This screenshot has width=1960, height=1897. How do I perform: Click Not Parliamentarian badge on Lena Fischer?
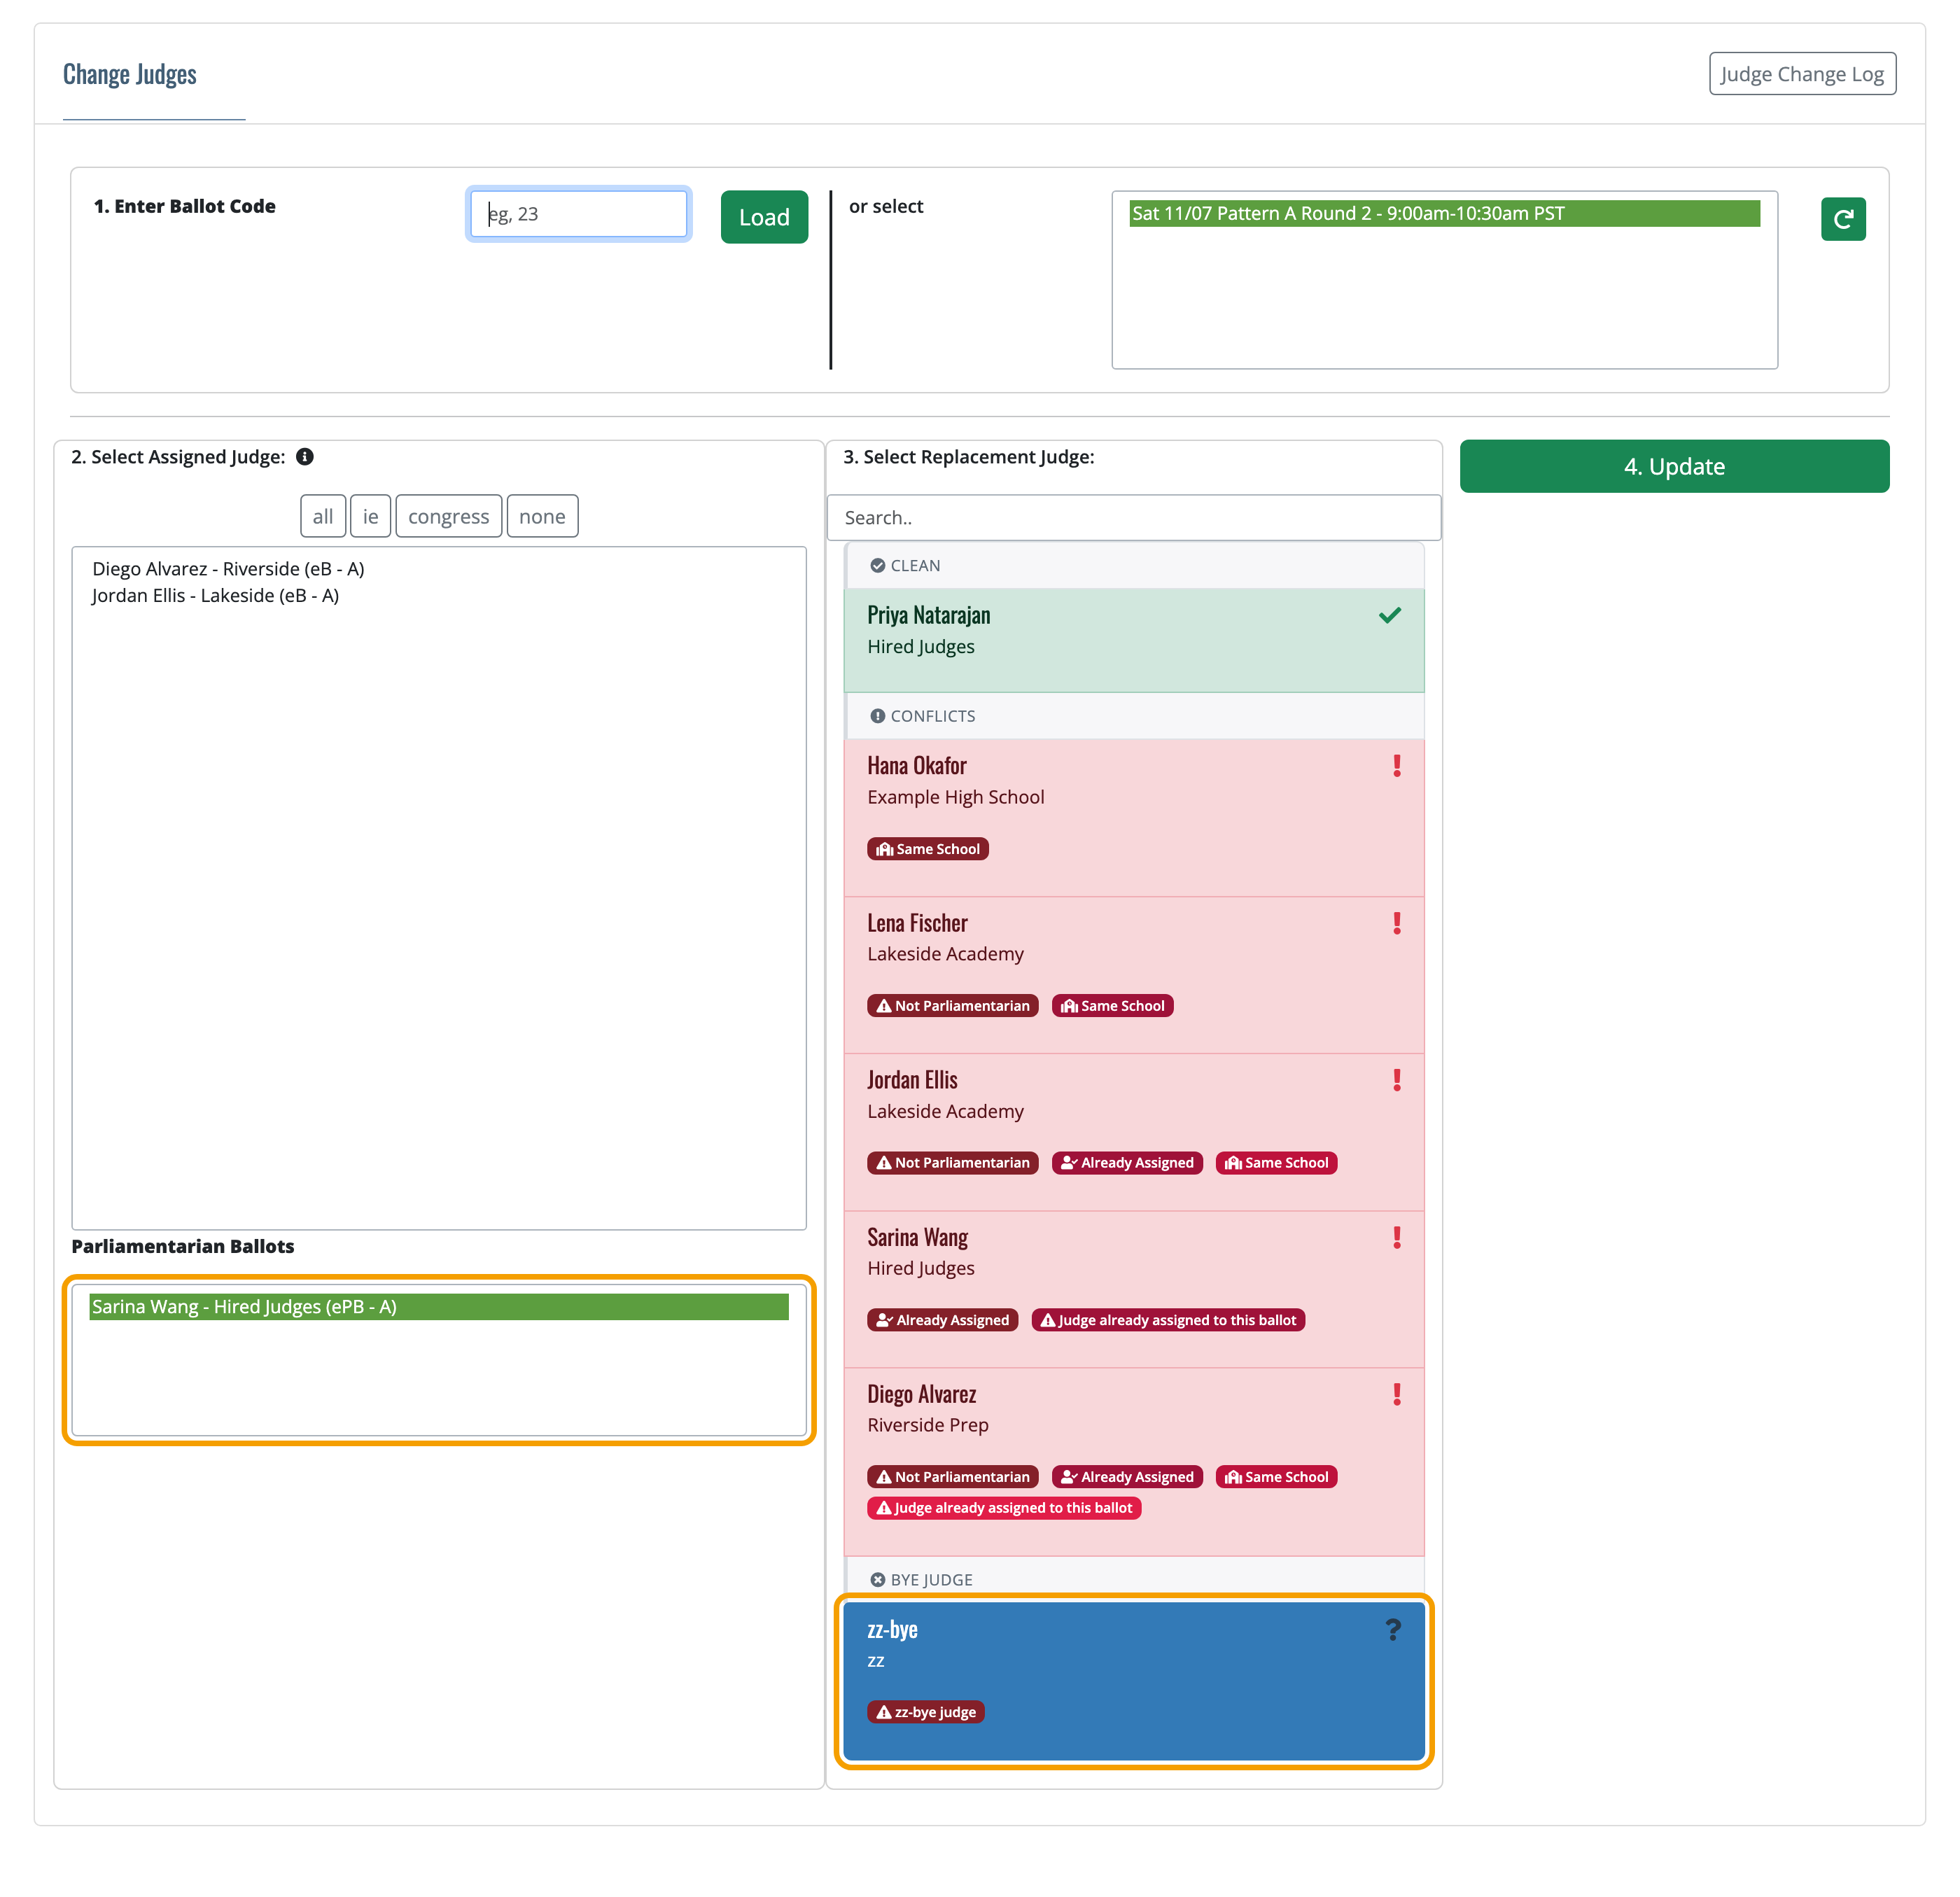coord(952,1006)
